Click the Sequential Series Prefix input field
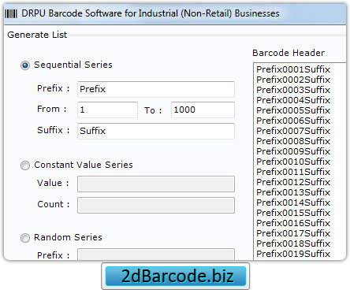 [156, 89]
